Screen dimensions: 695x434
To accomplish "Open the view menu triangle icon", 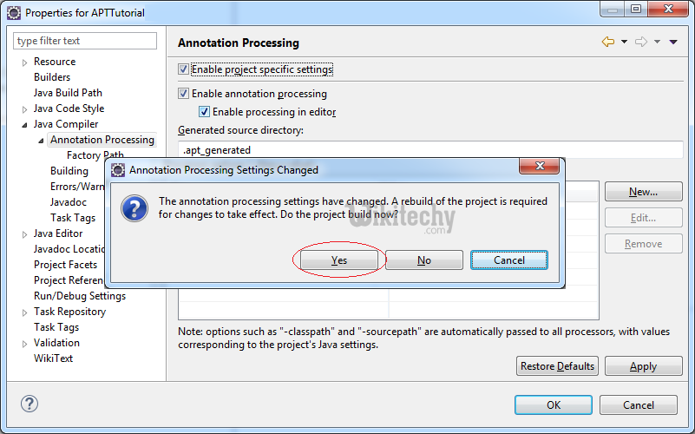I will click(673, 42).
